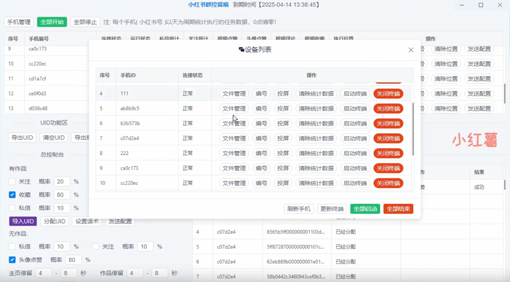Click the device list vertical scrollbar
Screen dimensions: 510x282
click(x=413, y=129)
